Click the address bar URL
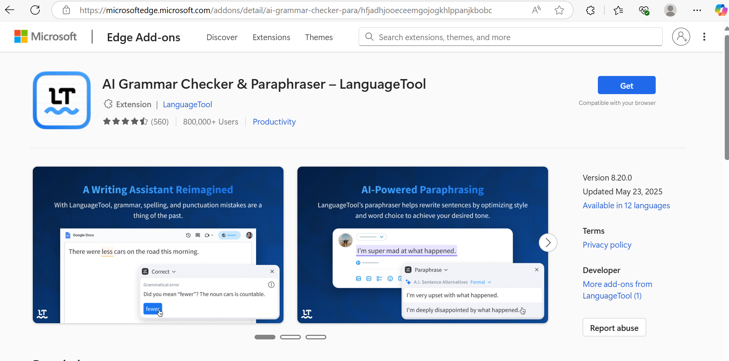Image resolution: width=729 pixels, height=361 pixels. [x=285, y=10]
